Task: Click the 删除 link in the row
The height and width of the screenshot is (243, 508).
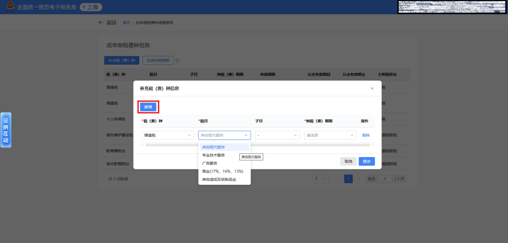Action: pyautogui.click(x=366, y=135)
